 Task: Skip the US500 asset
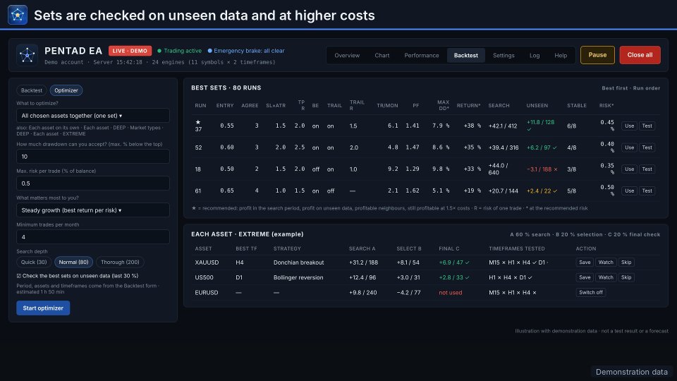(x=626, y=277)
